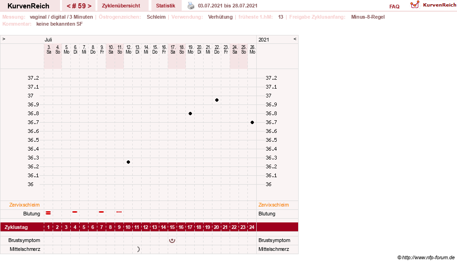
Task: Click the breast symptom icon on cycle day 15
Action: pos(172,241)
